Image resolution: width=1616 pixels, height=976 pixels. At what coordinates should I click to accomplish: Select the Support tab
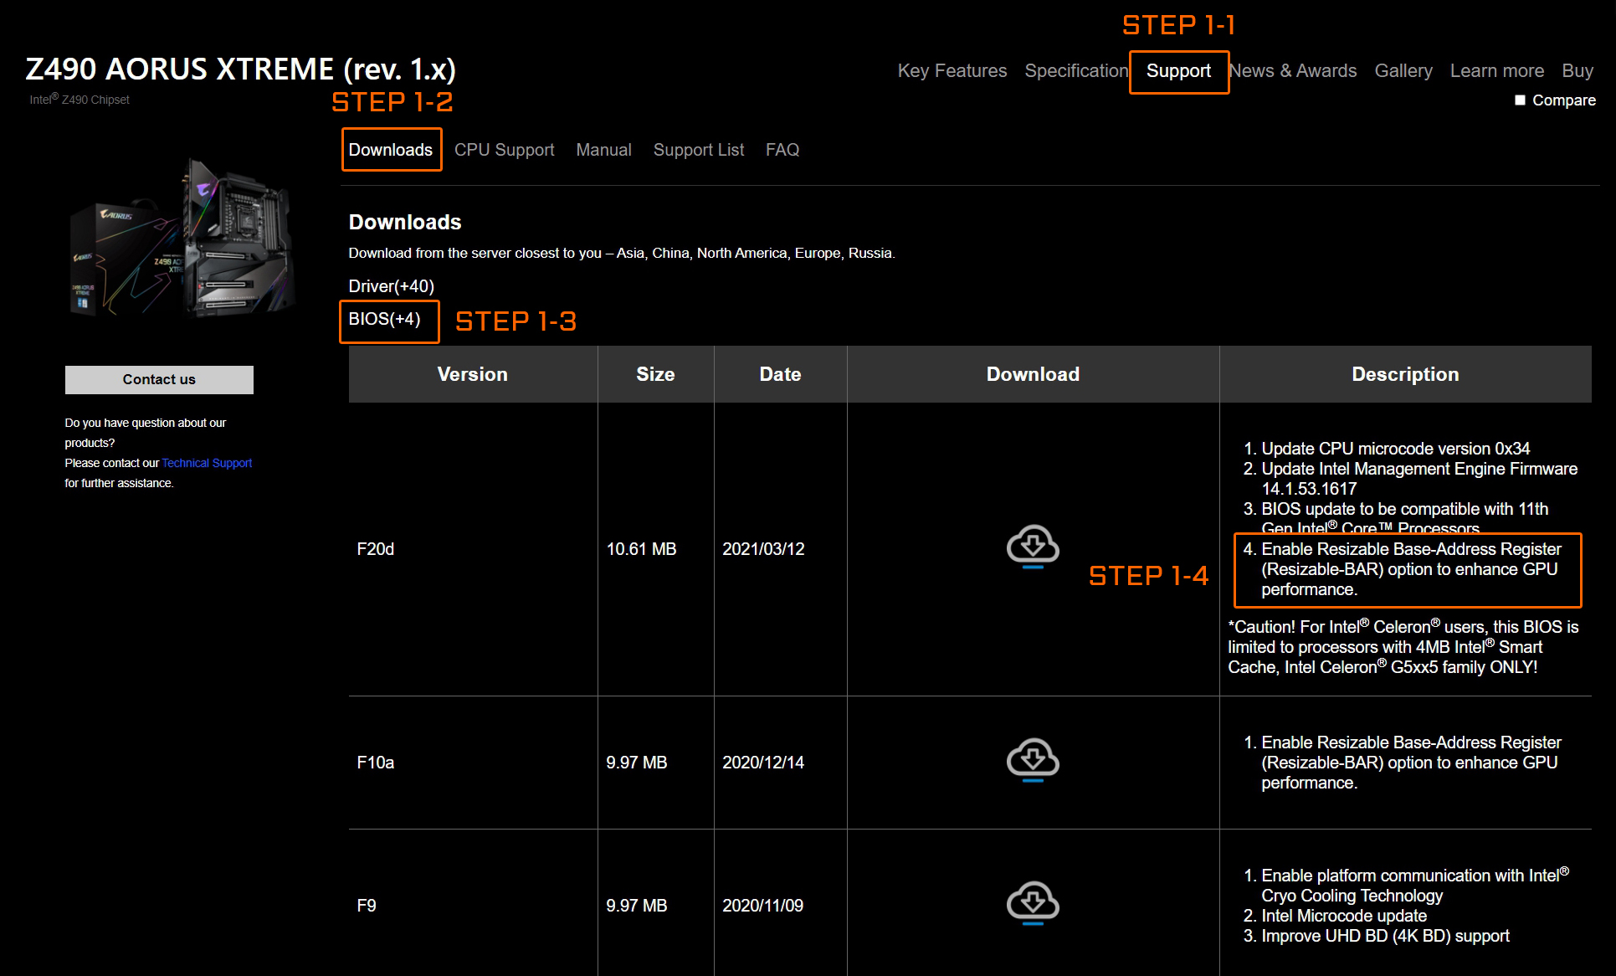(x=1178, y=71)
